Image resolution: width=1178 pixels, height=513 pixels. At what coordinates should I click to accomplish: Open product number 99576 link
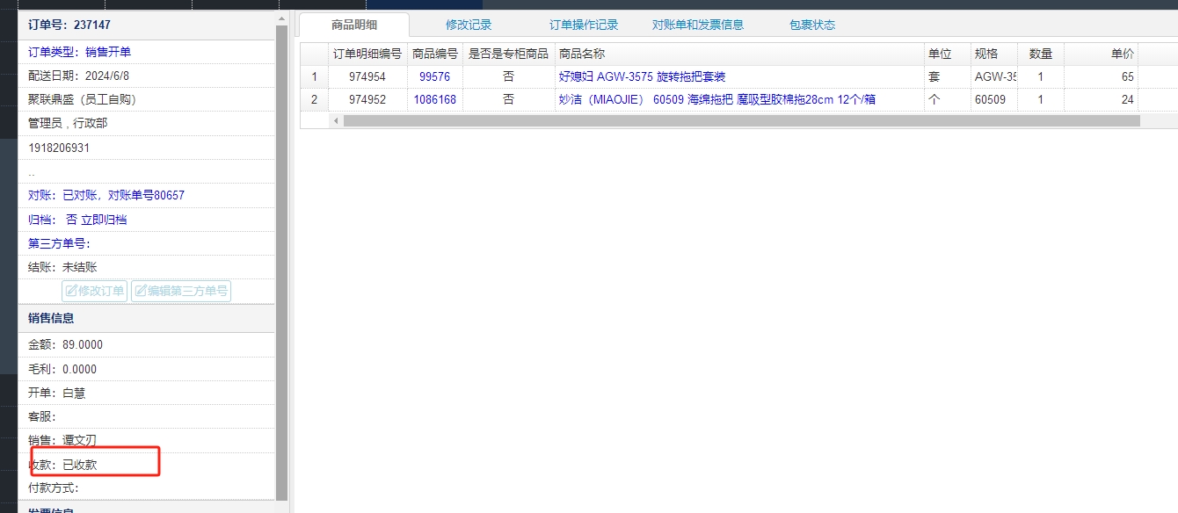click(x=434, y=76)
